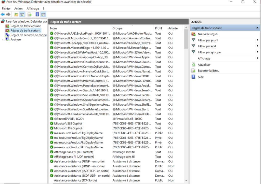The image size is (261, 184).
Task: Click the export list toolbar icon
Action: tap(30, 15)
